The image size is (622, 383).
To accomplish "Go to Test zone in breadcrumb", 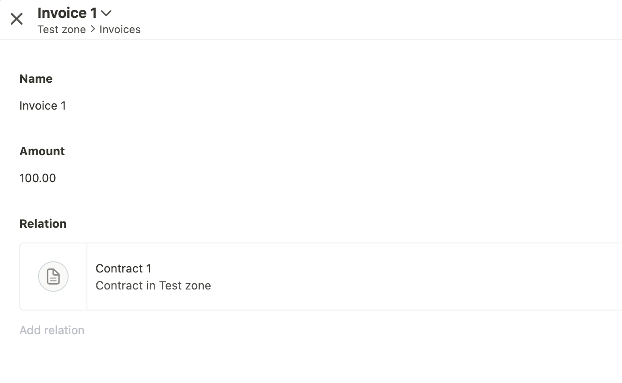I will tap(62, 30).
